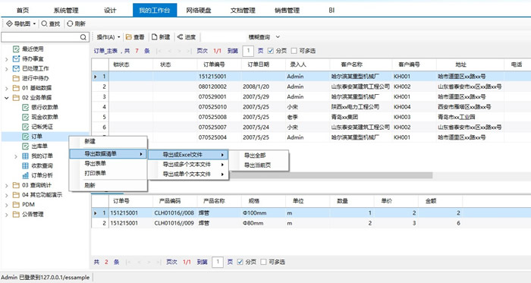Click the 刷新 refresh toolbar icon

[70, 24]
